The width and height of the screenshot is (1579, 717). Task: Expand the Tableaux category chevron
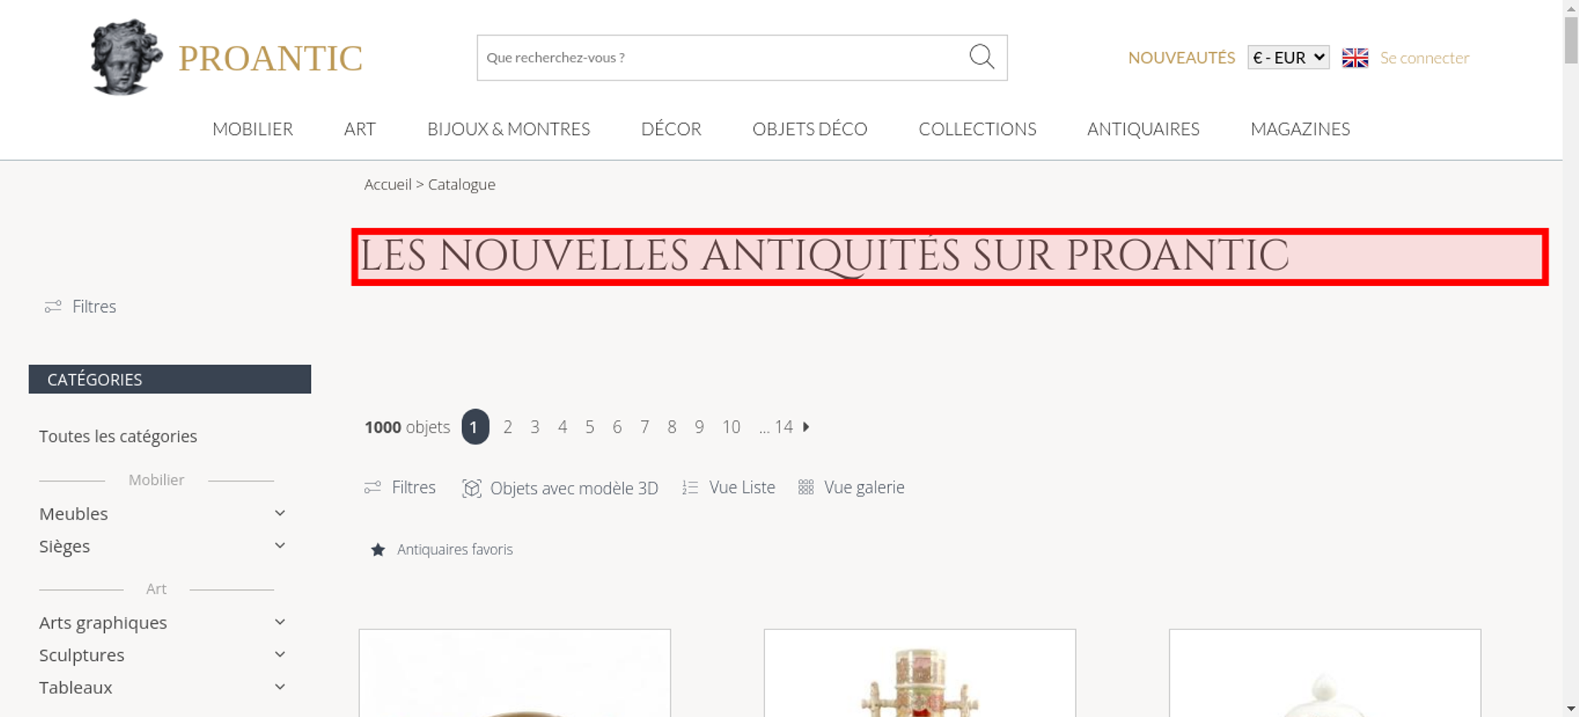point(279,687)
